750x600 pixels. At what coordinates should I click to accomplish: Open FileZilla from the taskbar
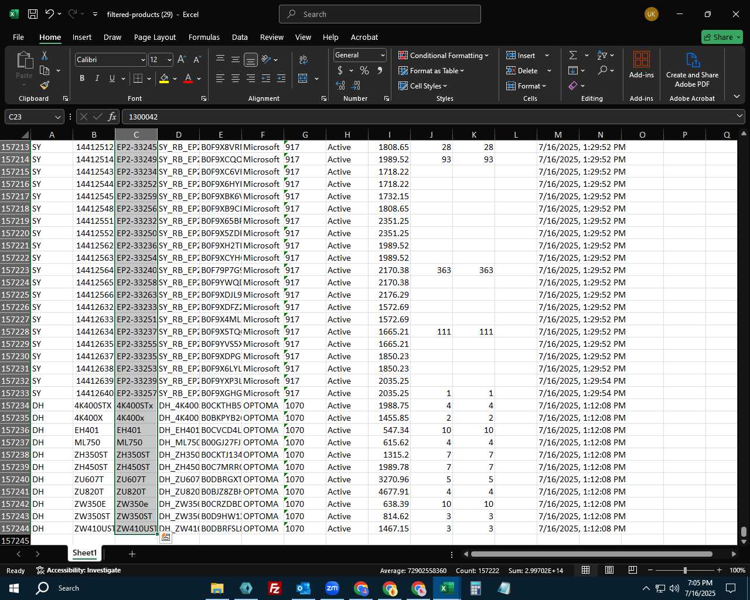pos(274,588)
